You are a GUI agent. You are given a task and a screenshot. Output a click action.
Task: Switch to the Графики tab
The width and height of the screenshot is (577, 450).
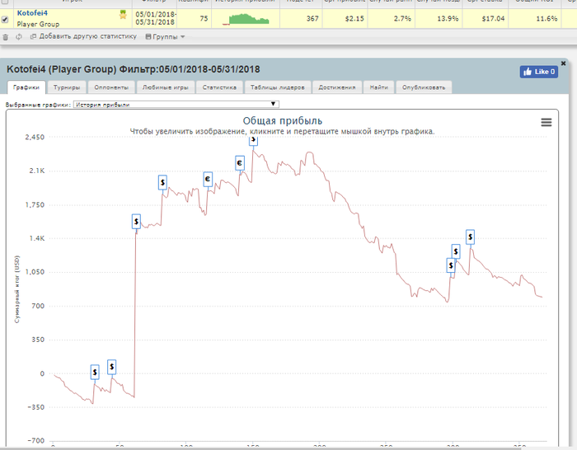coord(26,87)
